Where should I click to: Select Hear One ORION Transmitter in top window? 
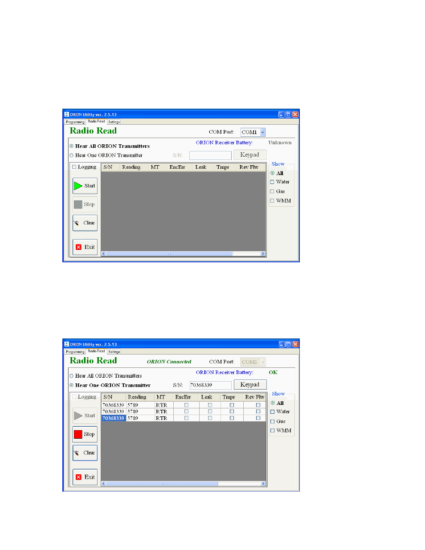click(x=71, y=155)
